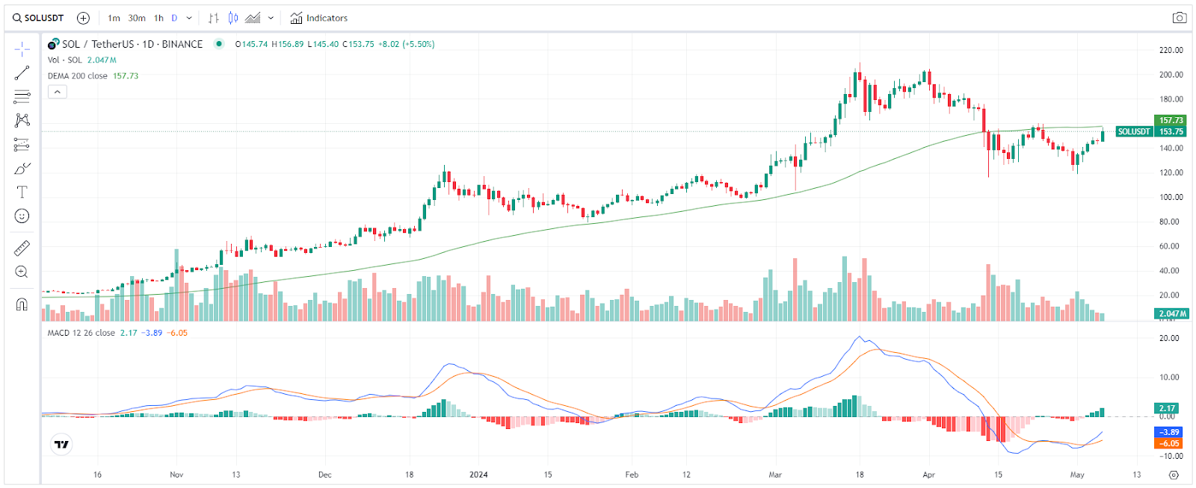Select the Area chart style

[x=253, y=18]
